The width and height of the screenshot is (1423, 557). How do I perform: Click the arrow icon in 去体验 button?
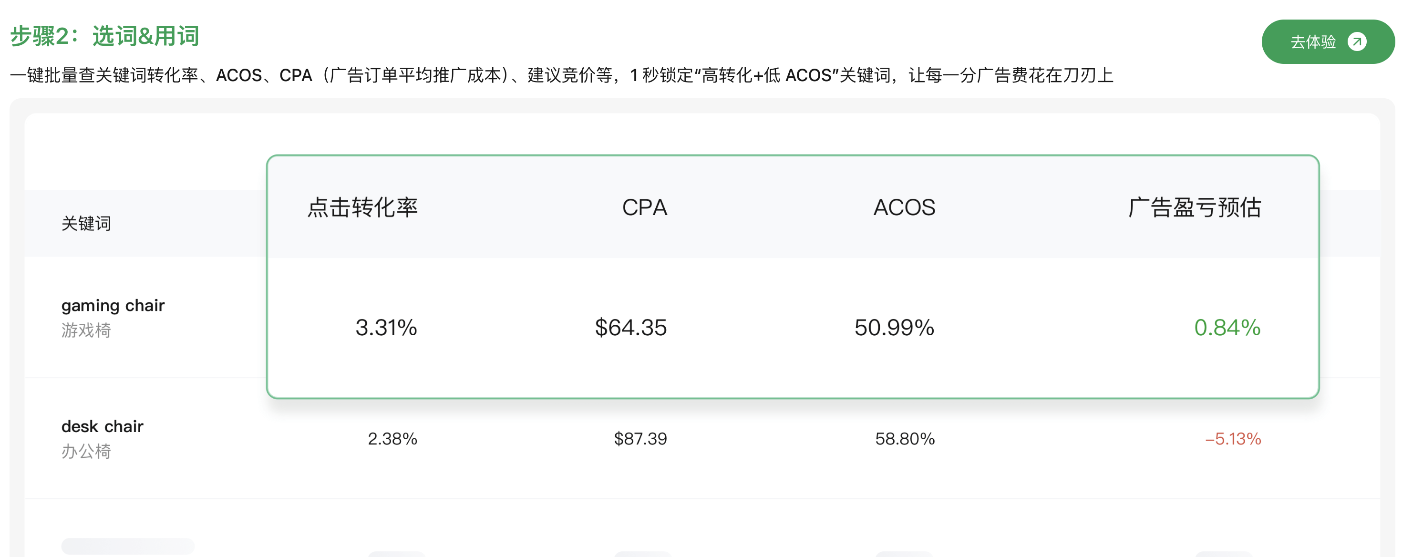click(x=1357, y=42)
